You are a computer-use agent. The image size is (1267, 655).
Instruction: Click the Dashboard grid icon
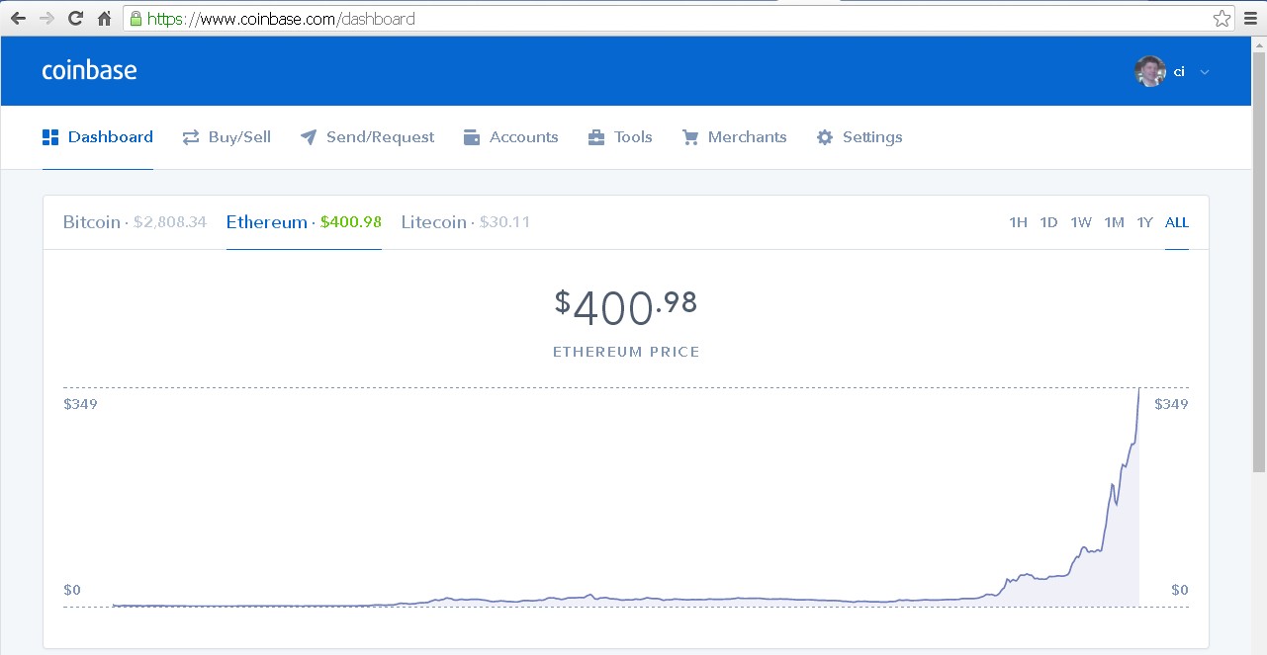click(x=50, y=137)
